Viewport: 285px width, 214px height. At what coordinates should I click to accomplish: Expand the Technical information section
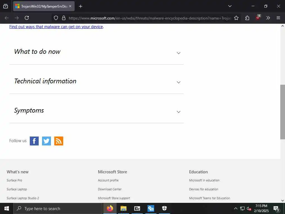click(x=97, y=81)
